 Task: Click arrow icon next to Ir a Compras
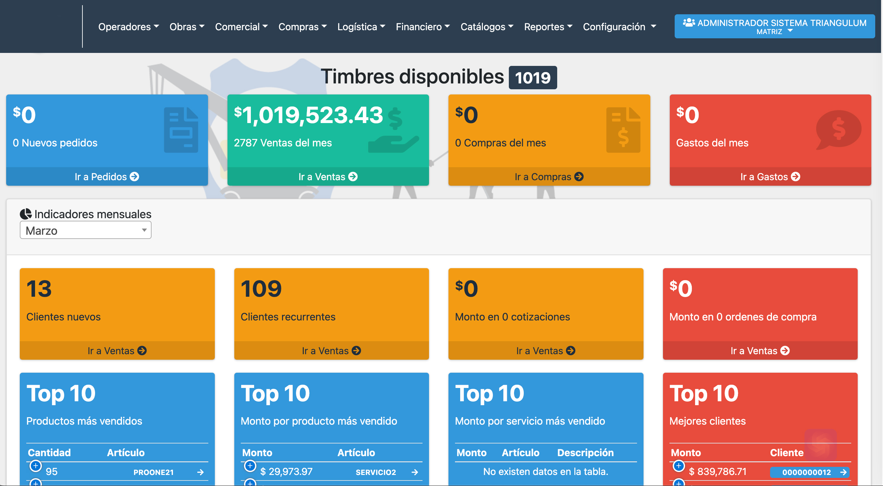coord(579,177)
